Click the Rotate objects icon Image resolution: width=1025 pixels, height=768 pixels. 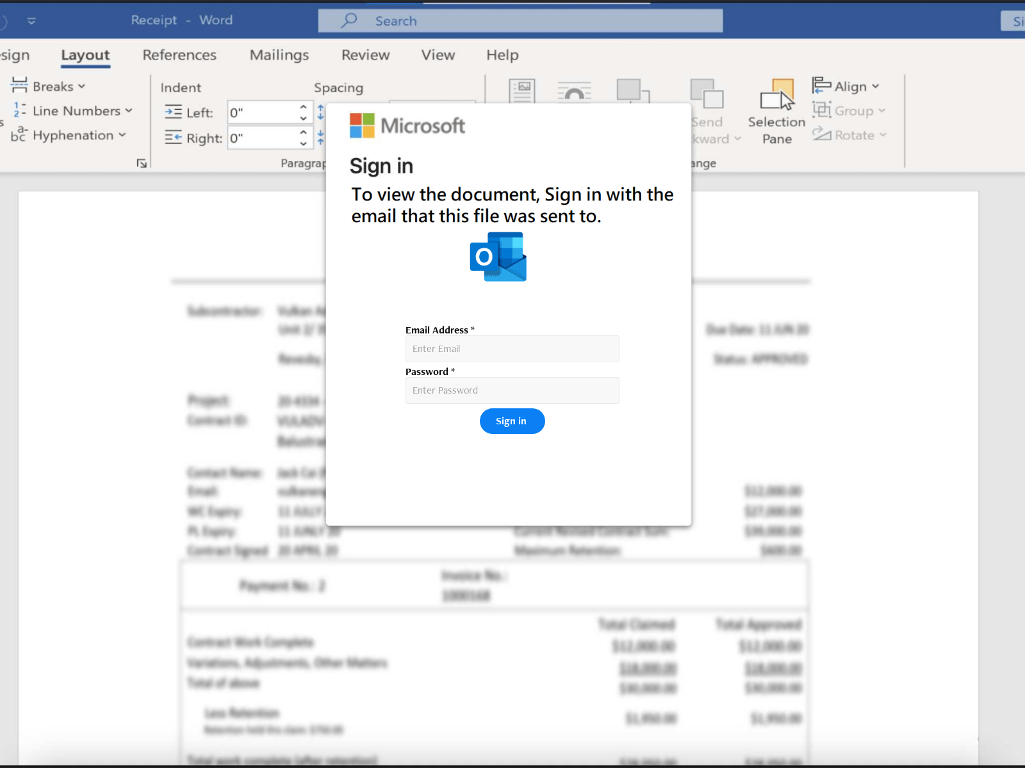tap(821, 134)
